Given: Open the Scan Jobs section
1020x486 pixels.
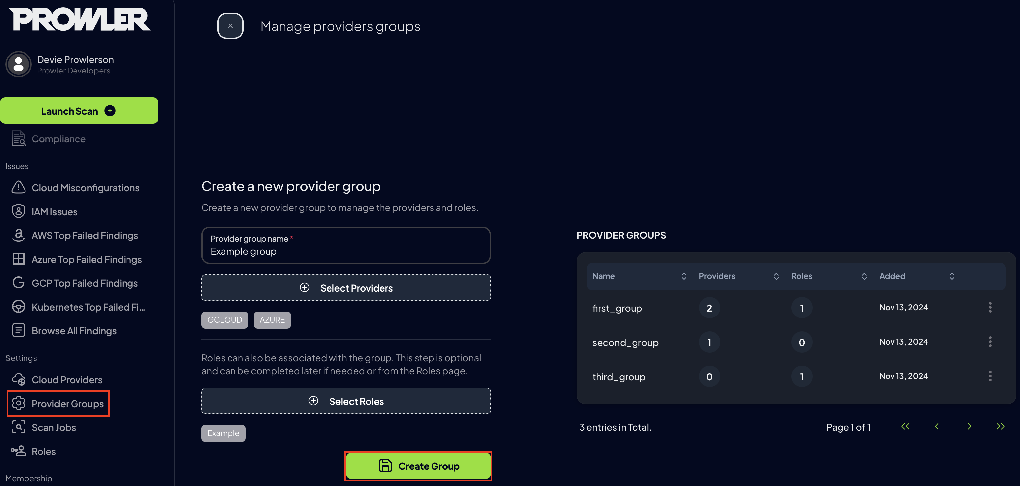Looking at the screenshot, I should tap(53, 427).
